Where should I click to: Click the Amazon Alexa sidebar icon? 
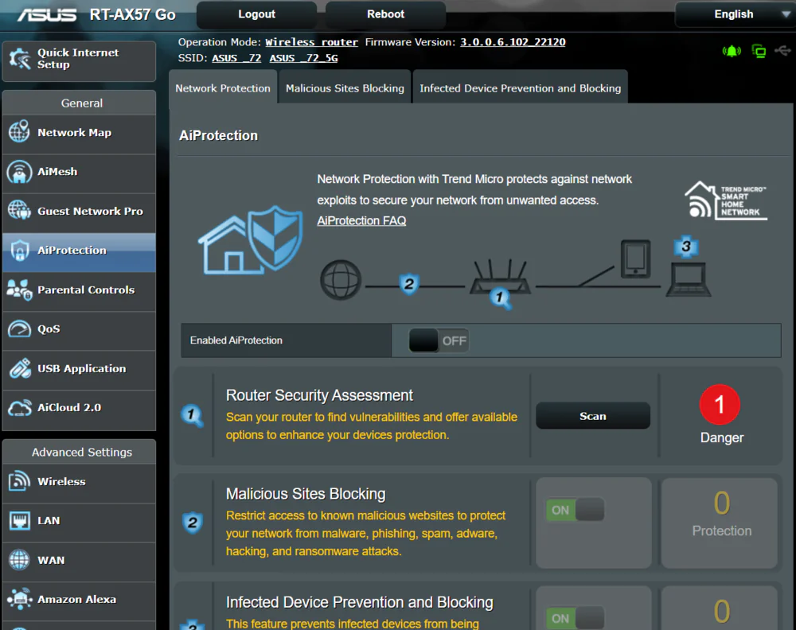tap(19, 599)
